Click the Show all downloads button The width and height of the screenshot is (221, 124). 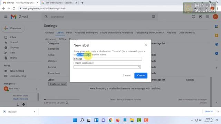(x=209, y=112)
